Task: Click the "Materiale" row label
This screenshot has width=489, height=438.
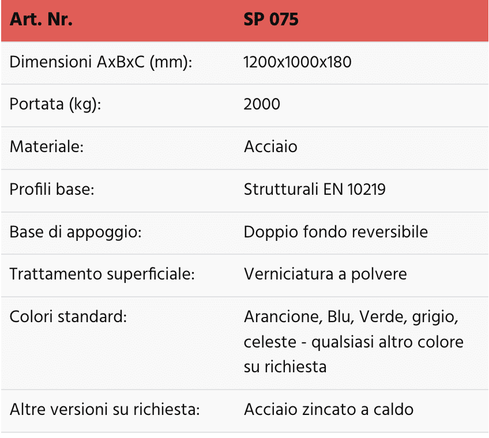Action: tap(47, 147)
